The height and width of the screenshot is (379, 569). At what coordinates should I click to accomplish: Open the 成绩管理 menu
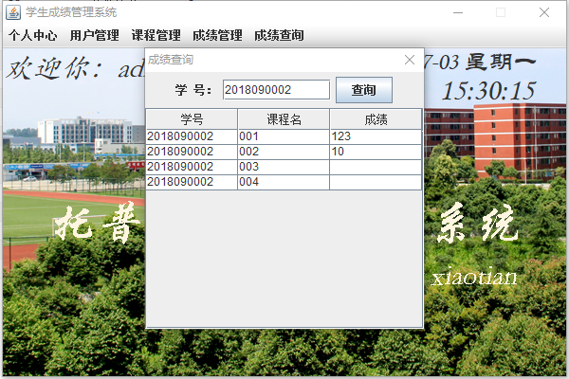click(x=217, y=35)
